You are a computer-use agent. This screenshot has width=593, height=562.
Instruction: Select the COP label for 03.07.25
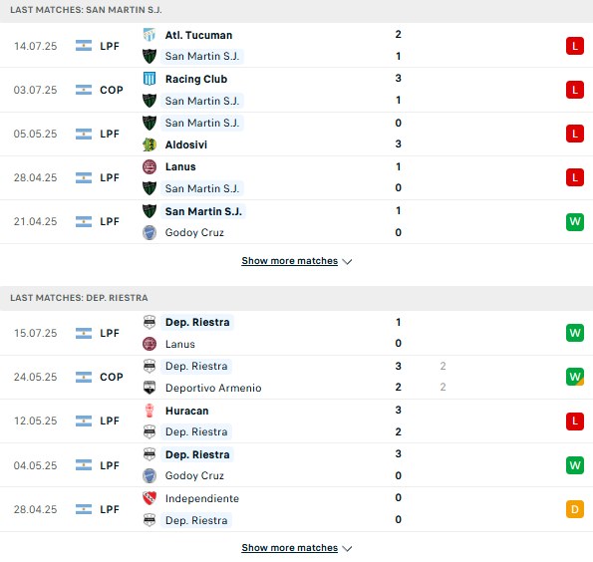[112, 90]
